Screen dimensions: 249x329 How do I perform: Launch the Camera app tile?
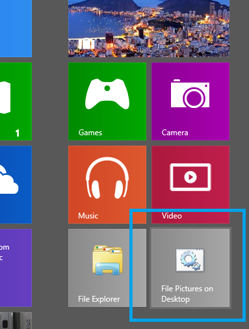[x=190, y=101]
